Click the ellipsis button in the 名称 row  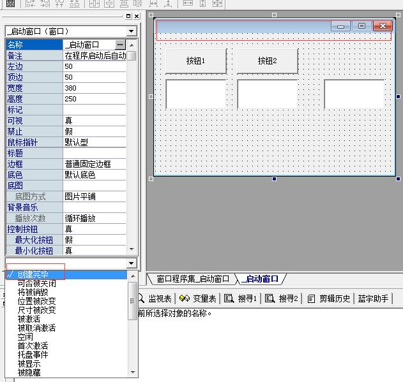tap(120, 45)
